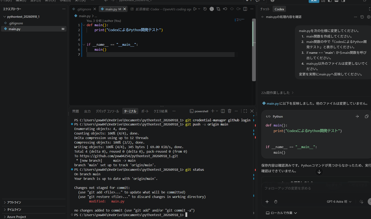This screenshot has width=371, height=219.
Task: Switch to the Codex extension details tab
Action: click(161, 9)
